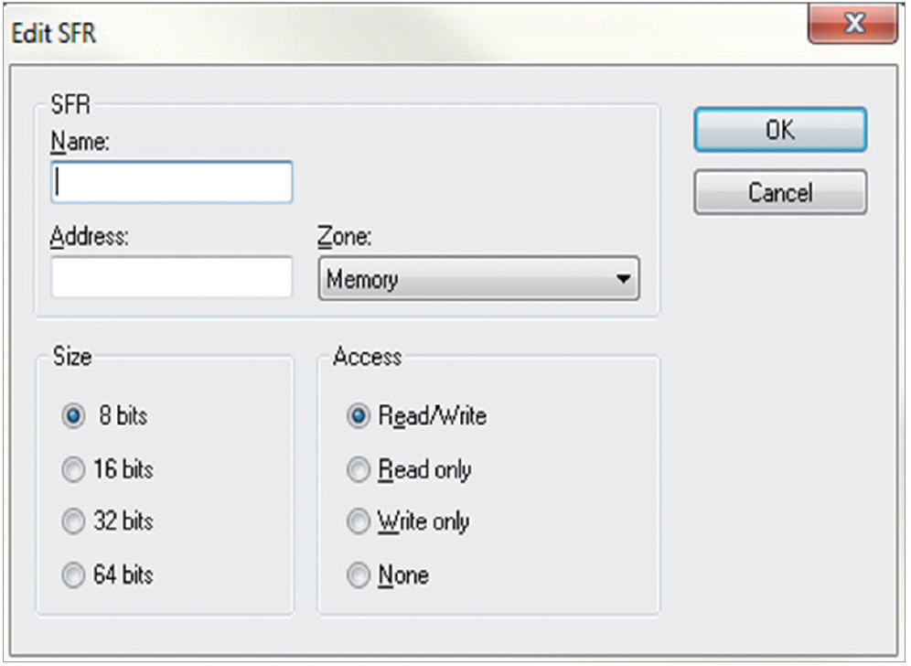Set size to 32 bits
The width and height of the screenshot is (911, 666).
[72, 522]
